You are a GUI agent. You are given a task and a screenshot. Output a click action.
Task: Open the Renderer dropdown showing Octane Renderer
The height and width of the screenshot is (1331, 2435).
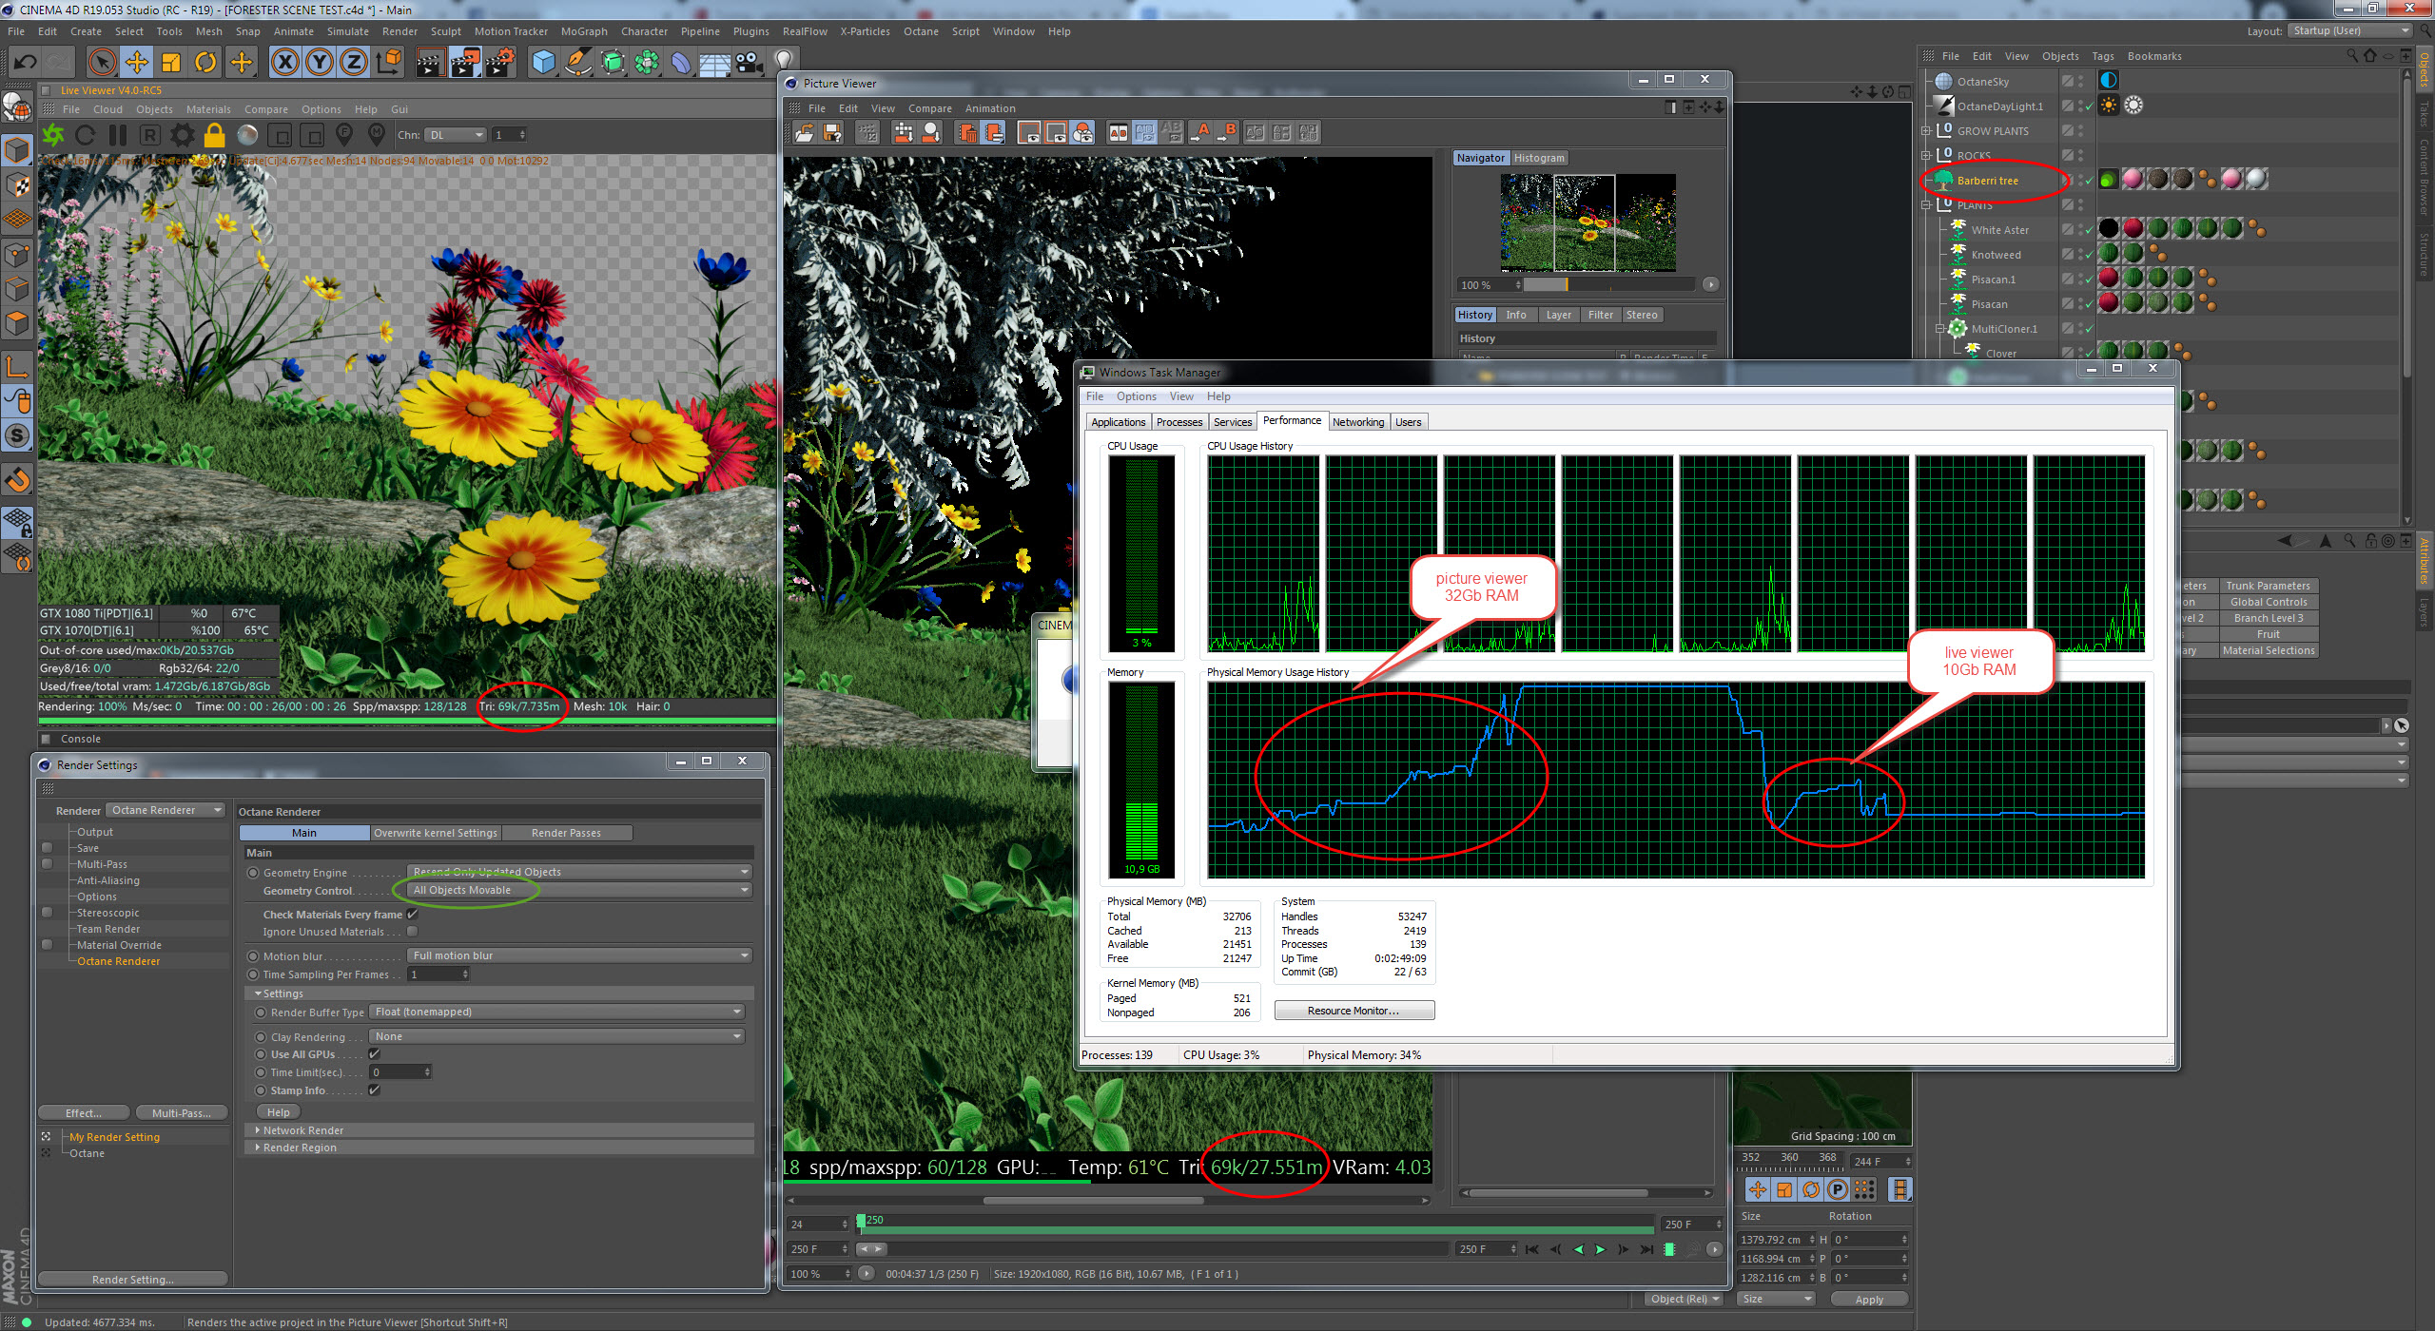click(166, 811)
